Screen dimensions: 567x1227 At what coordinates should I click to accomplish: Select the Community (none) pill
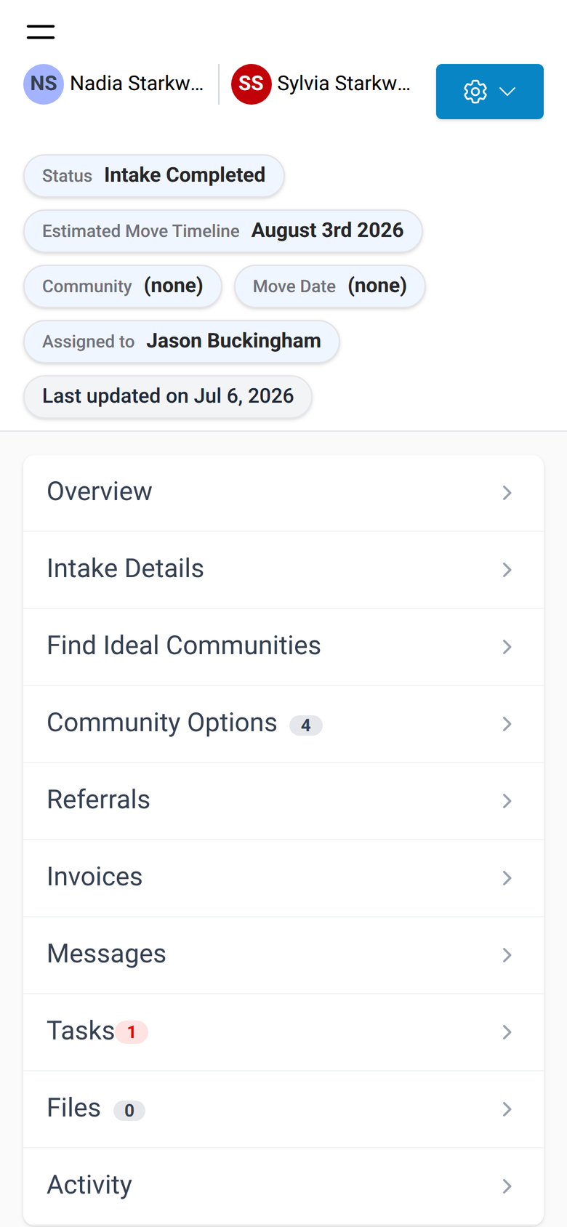[x=123, y=286]
